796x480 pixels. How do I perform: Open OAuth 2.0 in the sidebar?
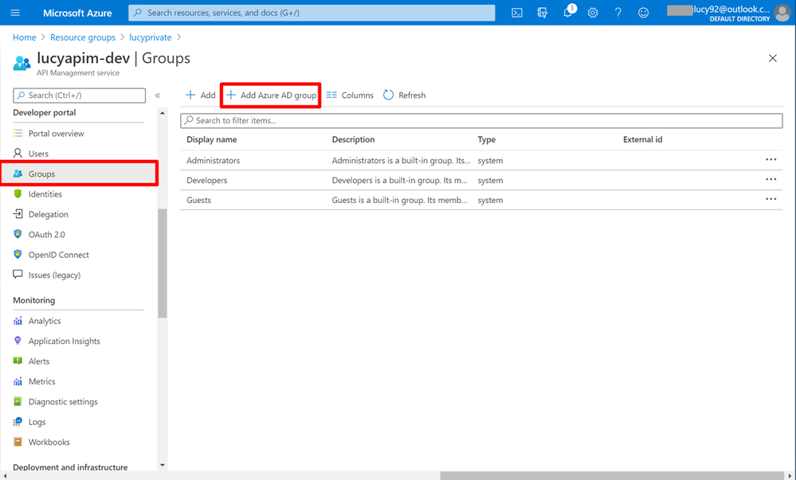46,235
